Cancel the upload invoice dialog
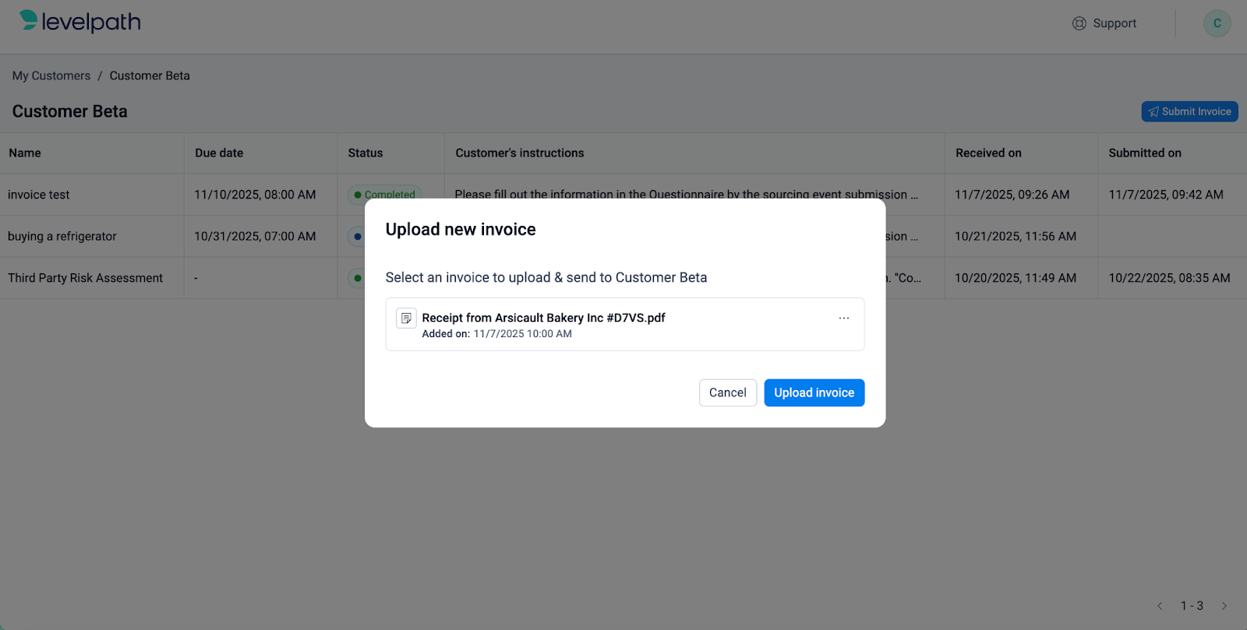Image resolution: width=1247 pixels, height=630 pixels. click(727, 392)
